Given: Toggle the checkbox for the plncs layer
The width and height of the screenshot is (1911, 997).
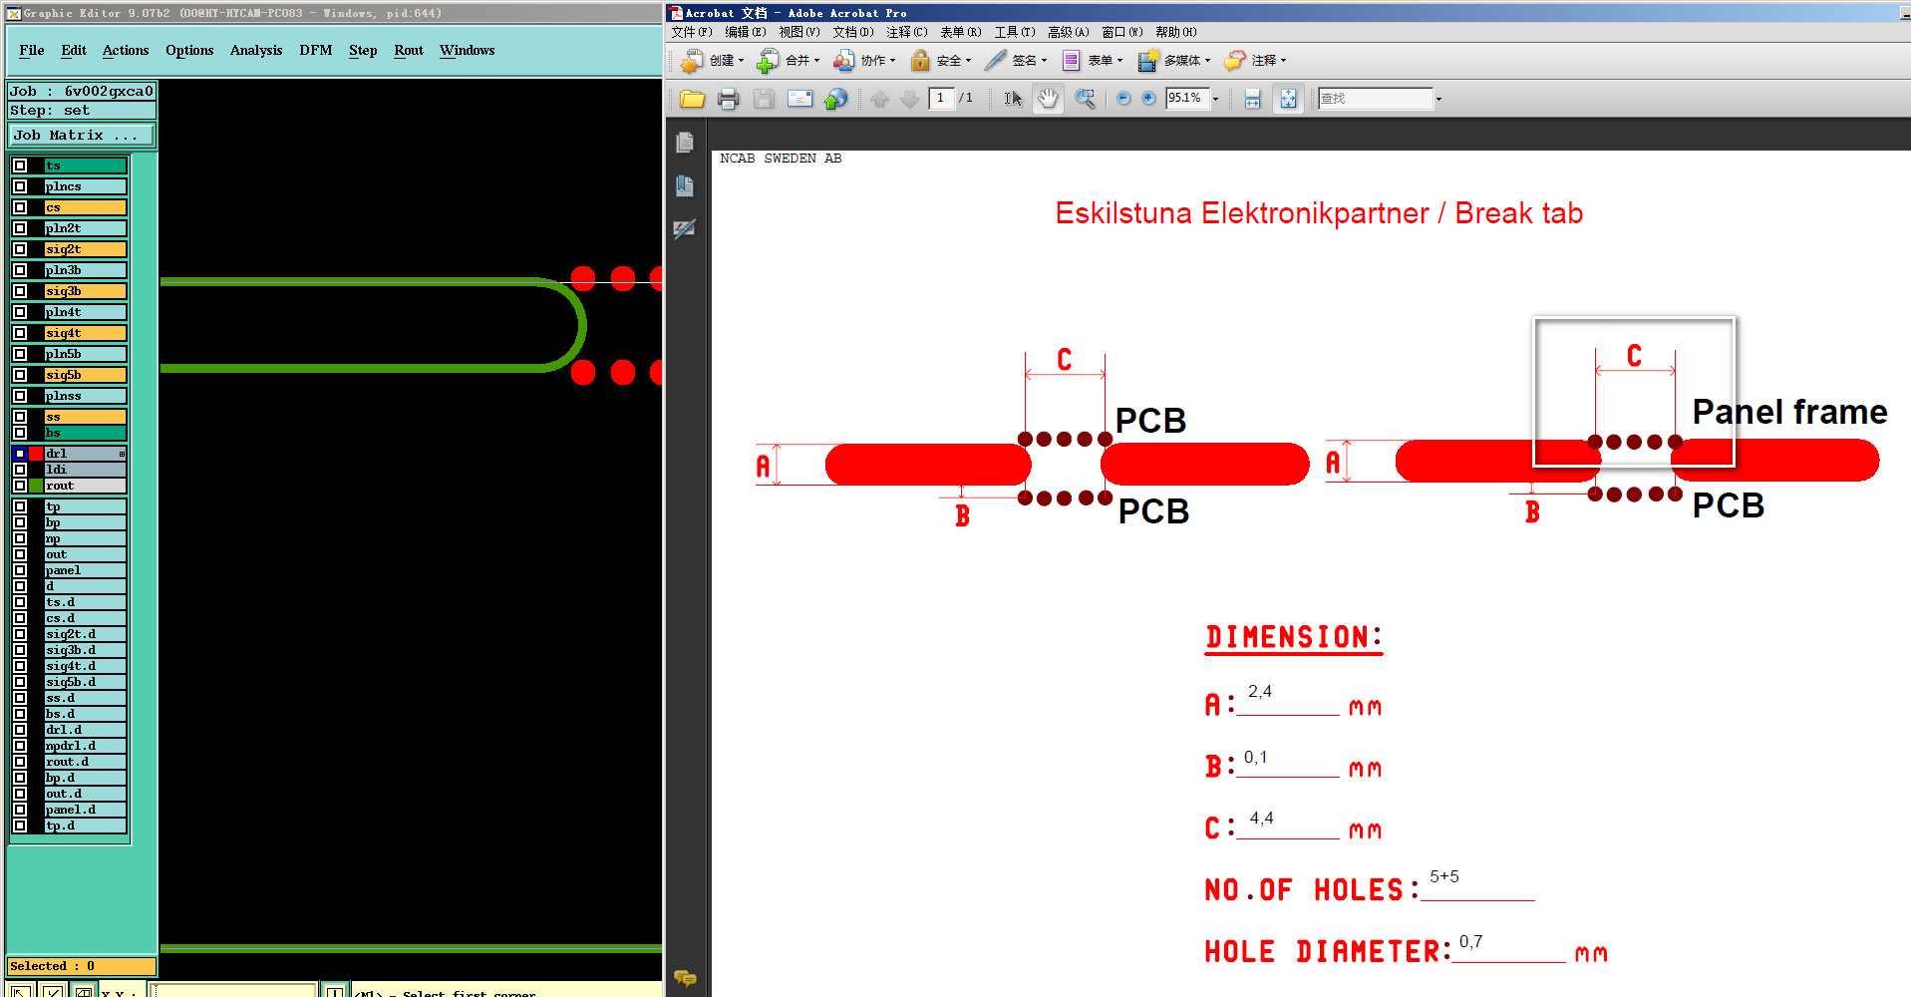Looking at the screenshot, I should tap(20, 186).
